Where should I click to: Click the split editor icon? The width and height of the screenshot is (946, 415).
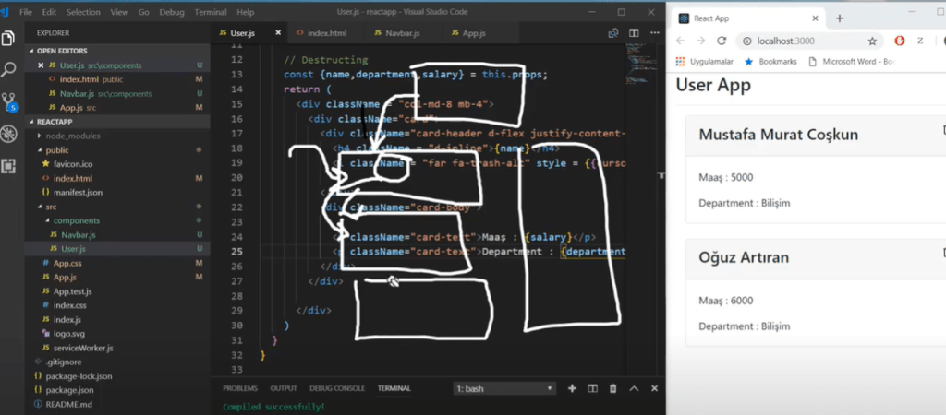tap(633, 33)
